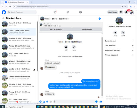The height and width of the screenshot is (108, 137).
Task: Click Mark as pending button
Action: point(56,29)
